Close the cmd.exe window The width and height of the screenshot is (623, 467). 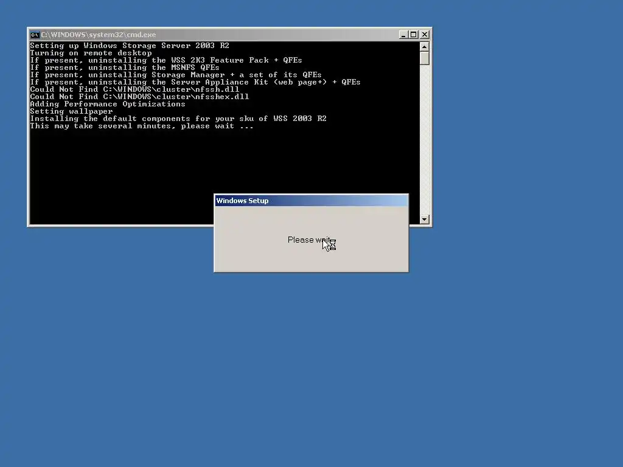click(x=425, y=35)
